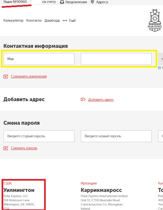The width and height of the screenshot is (163, 210).
Task: Click the checkmark icon beside Сменить пароль
Action: coord(6,148)
